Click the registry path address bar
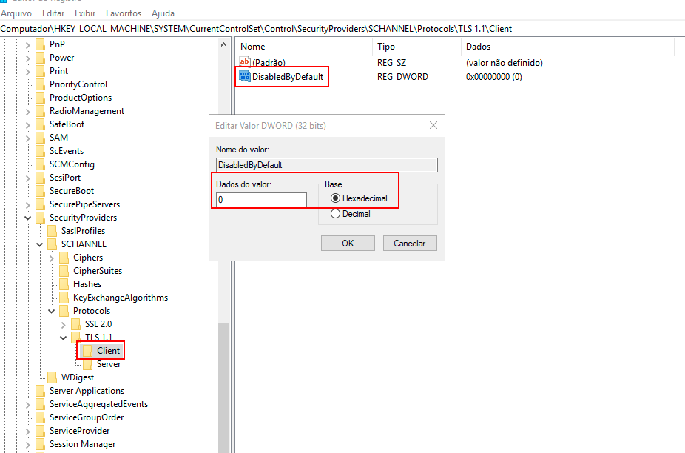Screen dimensions: 685x453 (x=342, y=29)
